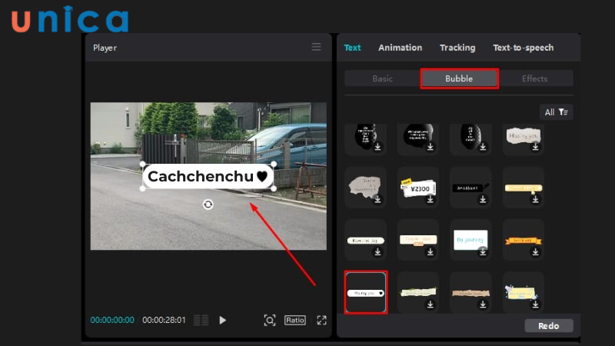Click the Unica logo
The width and height of the screenshot is (615, 346).
[70, 18]
